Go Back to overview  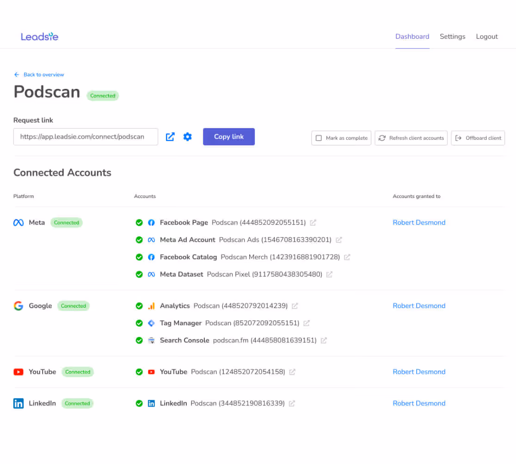point(43,75)
